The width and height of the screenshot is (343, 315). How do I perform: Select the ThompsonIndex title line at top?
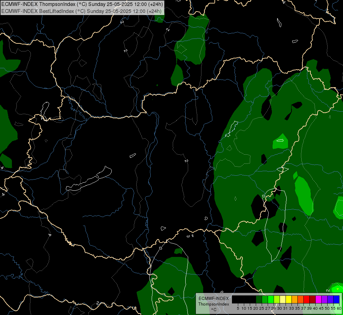click(x=82, y=4)
